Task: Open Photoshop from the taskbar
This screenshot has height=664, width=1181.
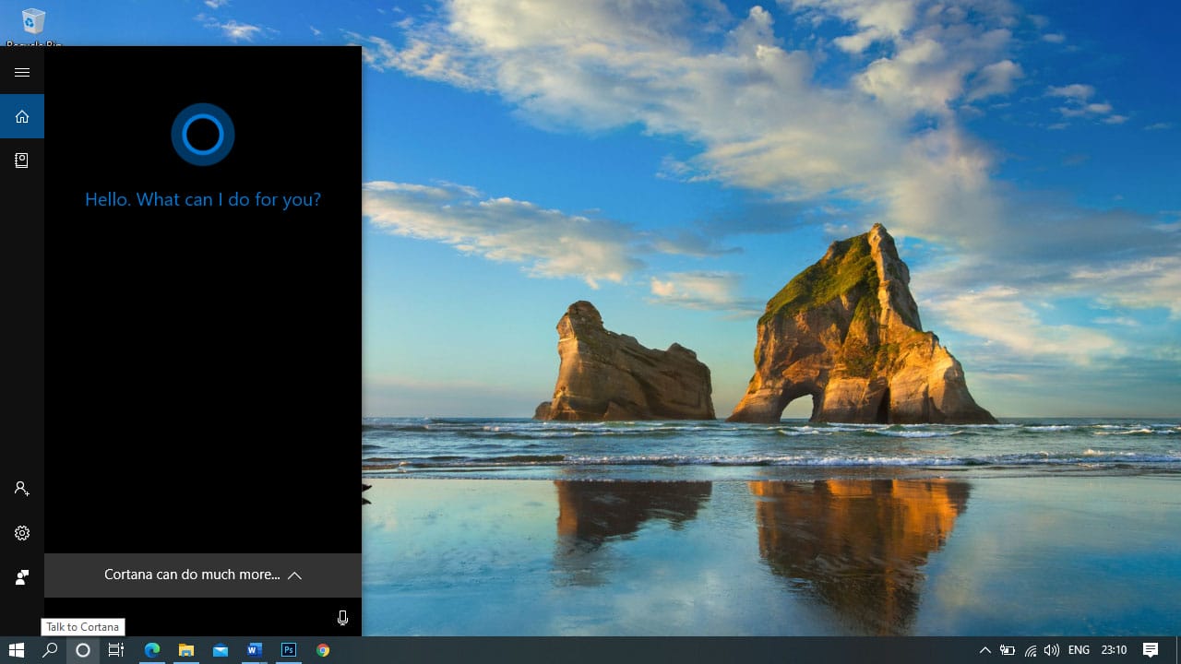Action: (x=289, y=650)
